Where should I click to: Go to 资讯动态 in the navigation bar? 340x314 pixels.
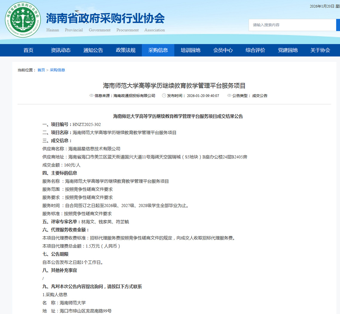click(x=61, y=50)
